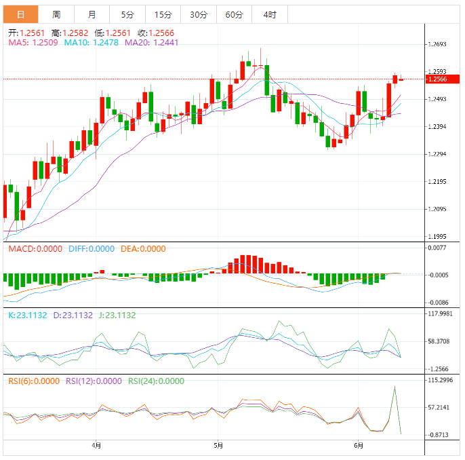
Task: Switch to the 日 (daily) chart tab
Action: pos(21,14)
